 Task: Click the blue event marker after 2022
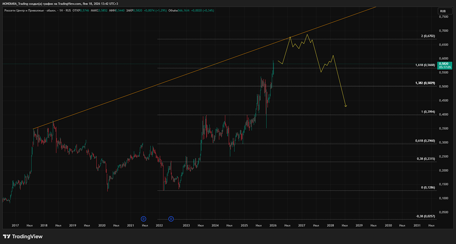click(171, 219)
